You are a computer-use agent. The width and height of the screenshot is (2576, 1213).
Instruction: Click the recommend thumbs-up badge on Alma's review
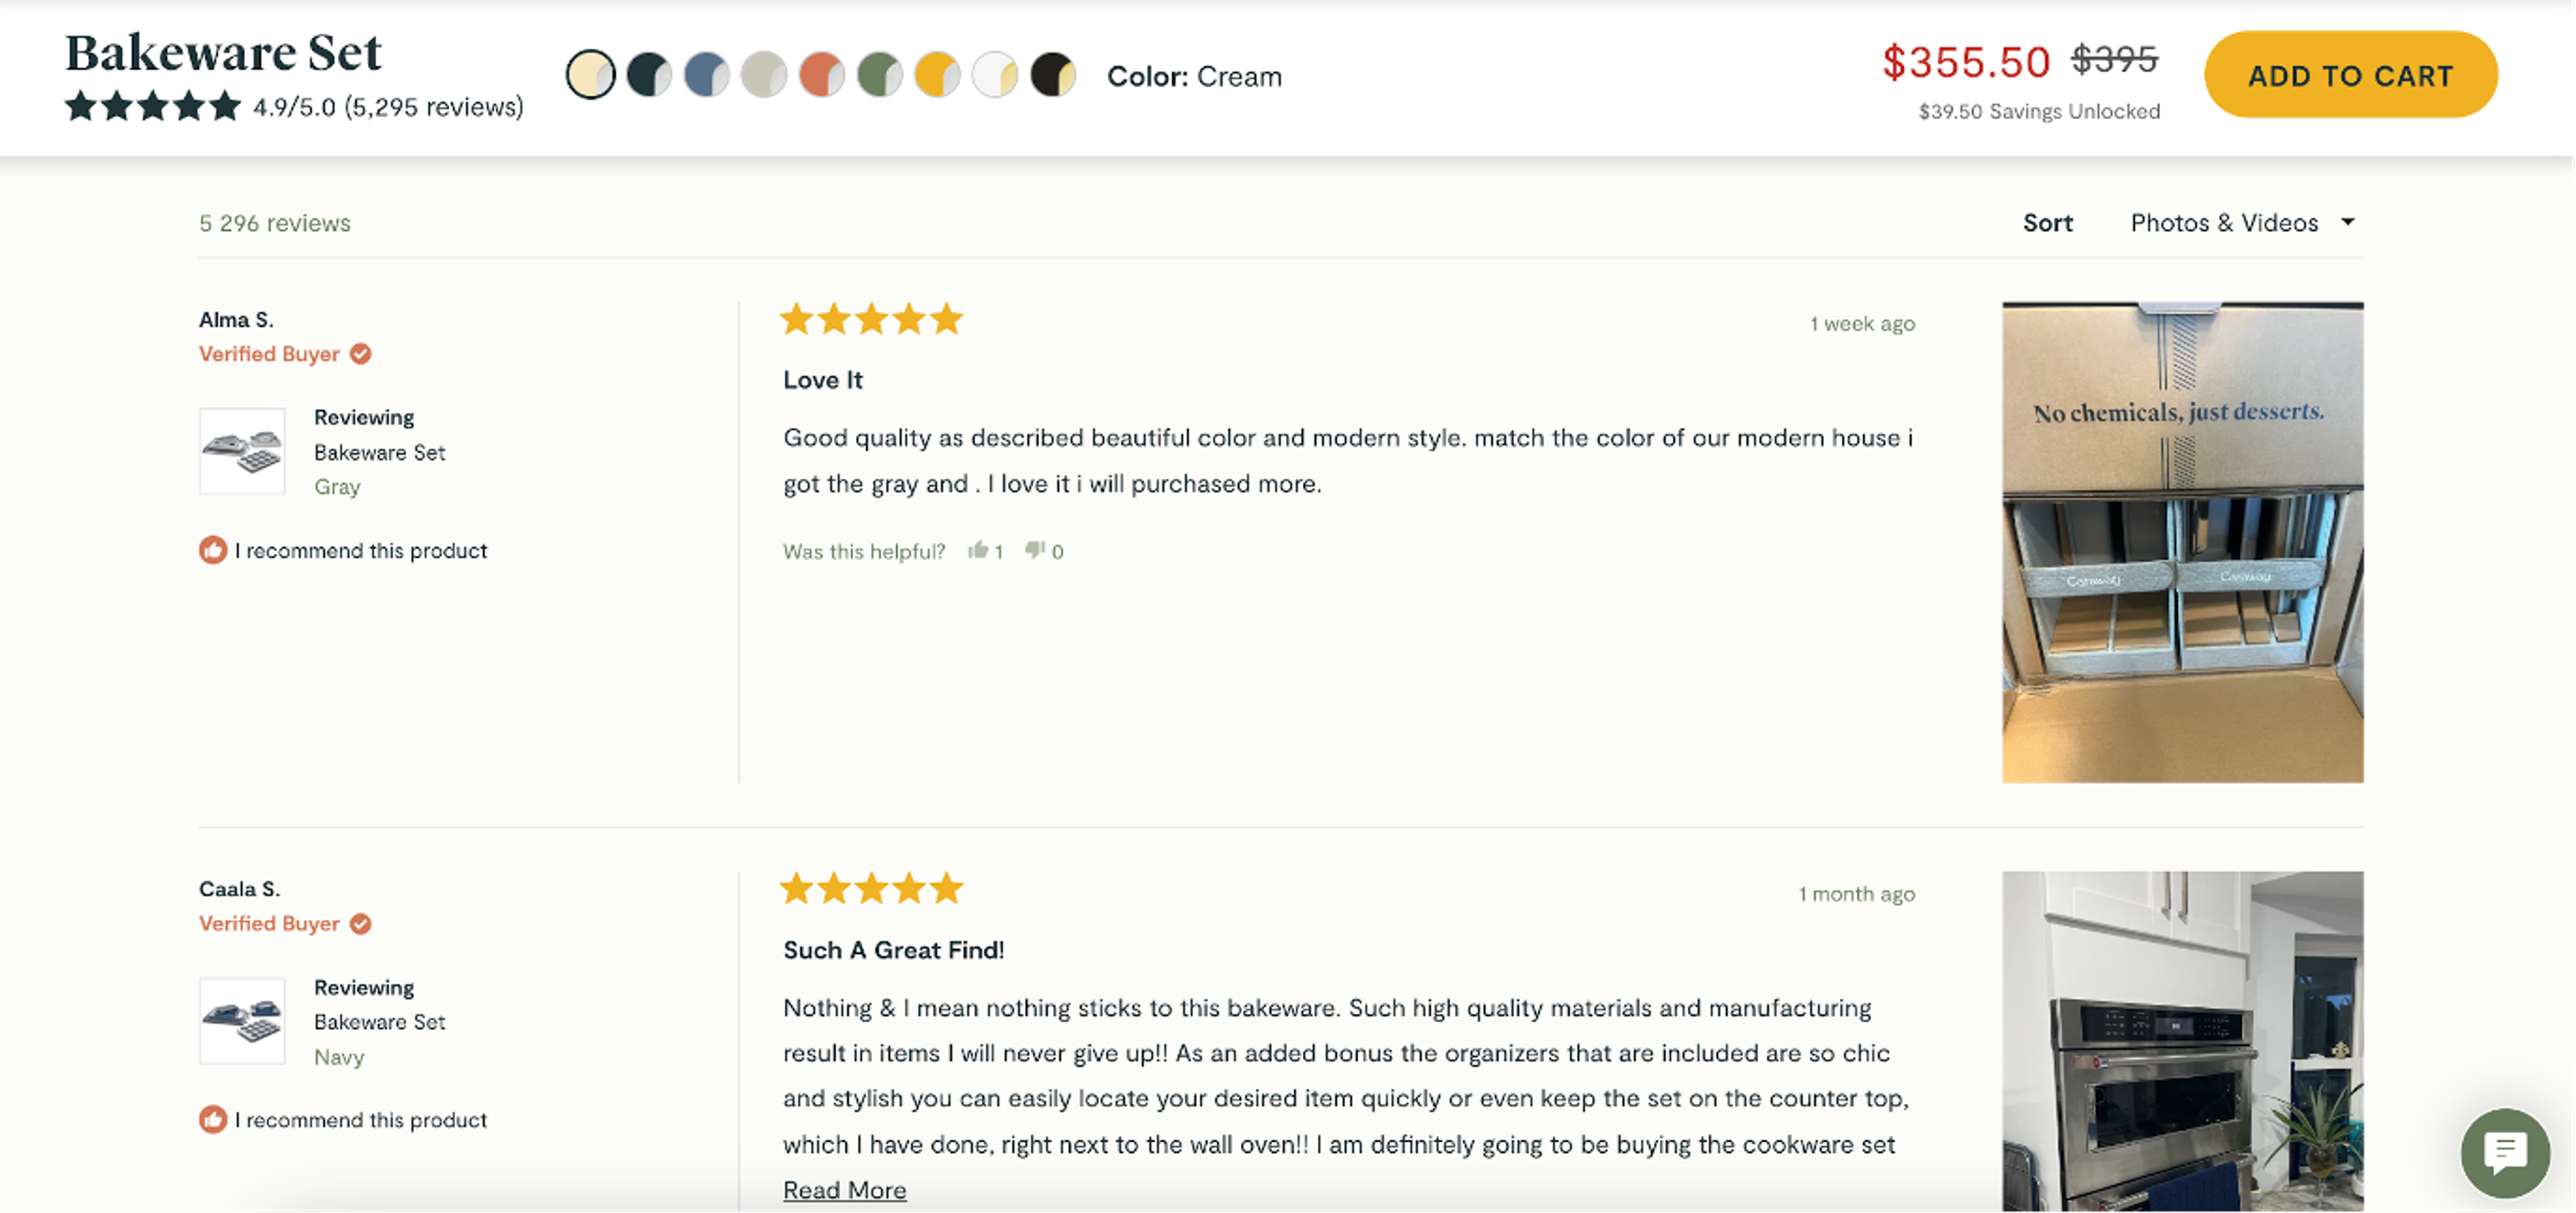(212, 549)
